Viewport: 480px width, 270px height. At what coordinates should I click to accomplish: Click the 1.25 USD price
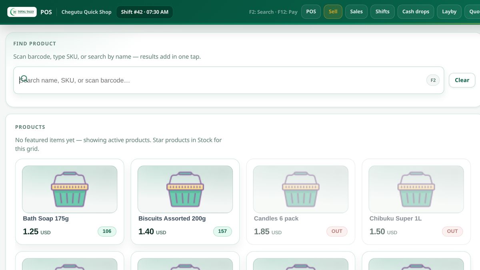37,232
